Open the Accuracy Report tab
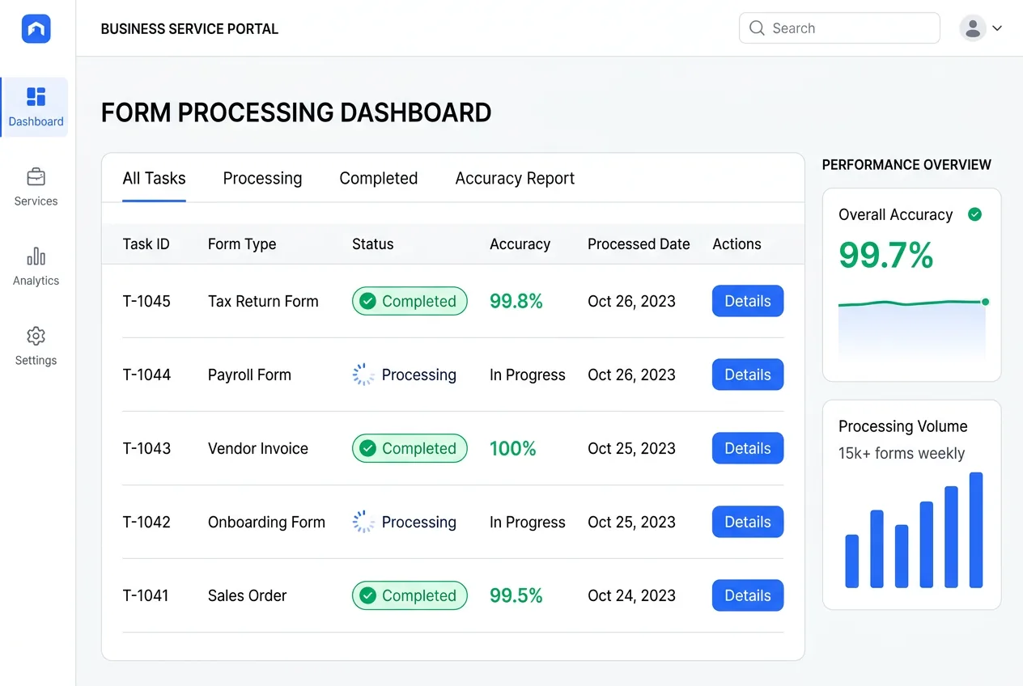Viewport: 1023px width, 686px height. click(515, 178)
